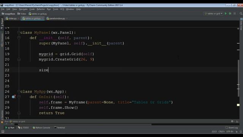Toggle tool window buttons icon in status bar
243x137 pixels.
(3, 132)
